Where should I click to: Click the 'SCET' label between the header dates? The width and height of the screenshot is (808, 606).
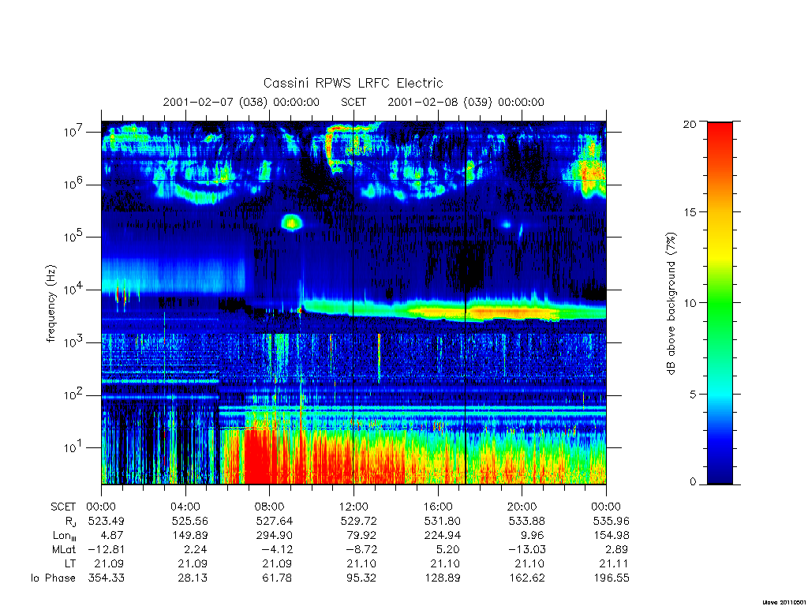click(353, 102)
